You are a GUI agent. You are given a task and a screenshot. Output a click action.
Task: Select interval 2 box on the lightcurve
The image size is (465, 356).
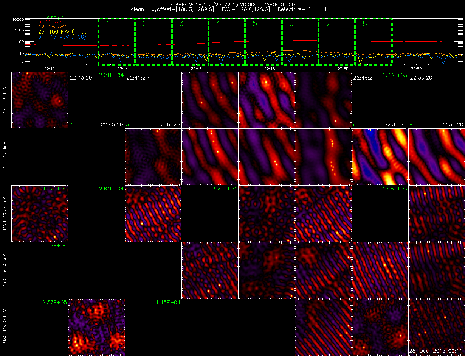(x=153, y=41)
